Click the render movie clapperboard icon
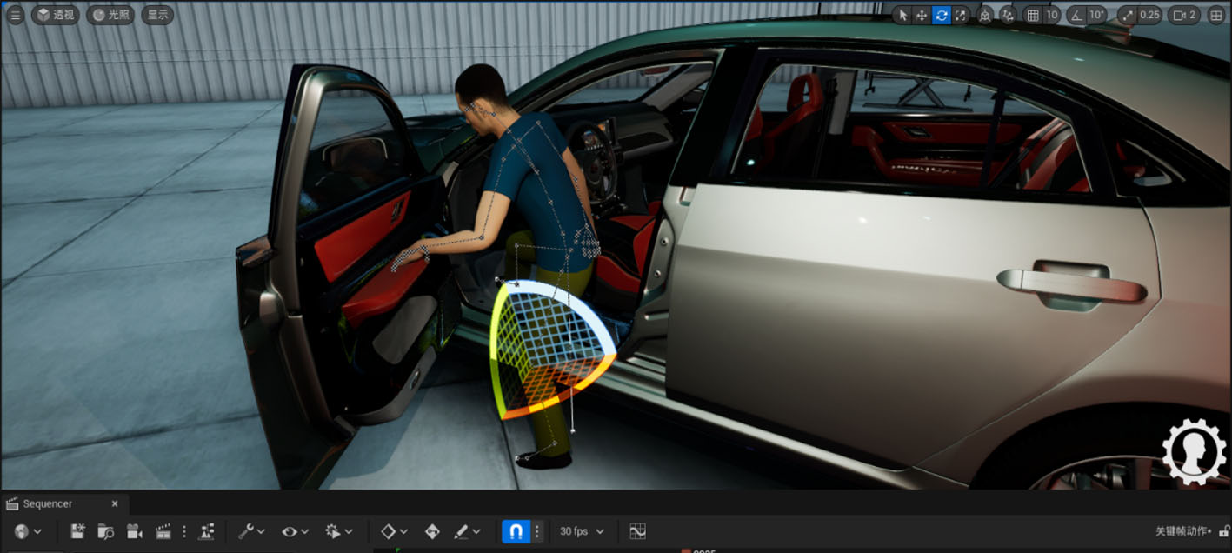 (163, 531)
